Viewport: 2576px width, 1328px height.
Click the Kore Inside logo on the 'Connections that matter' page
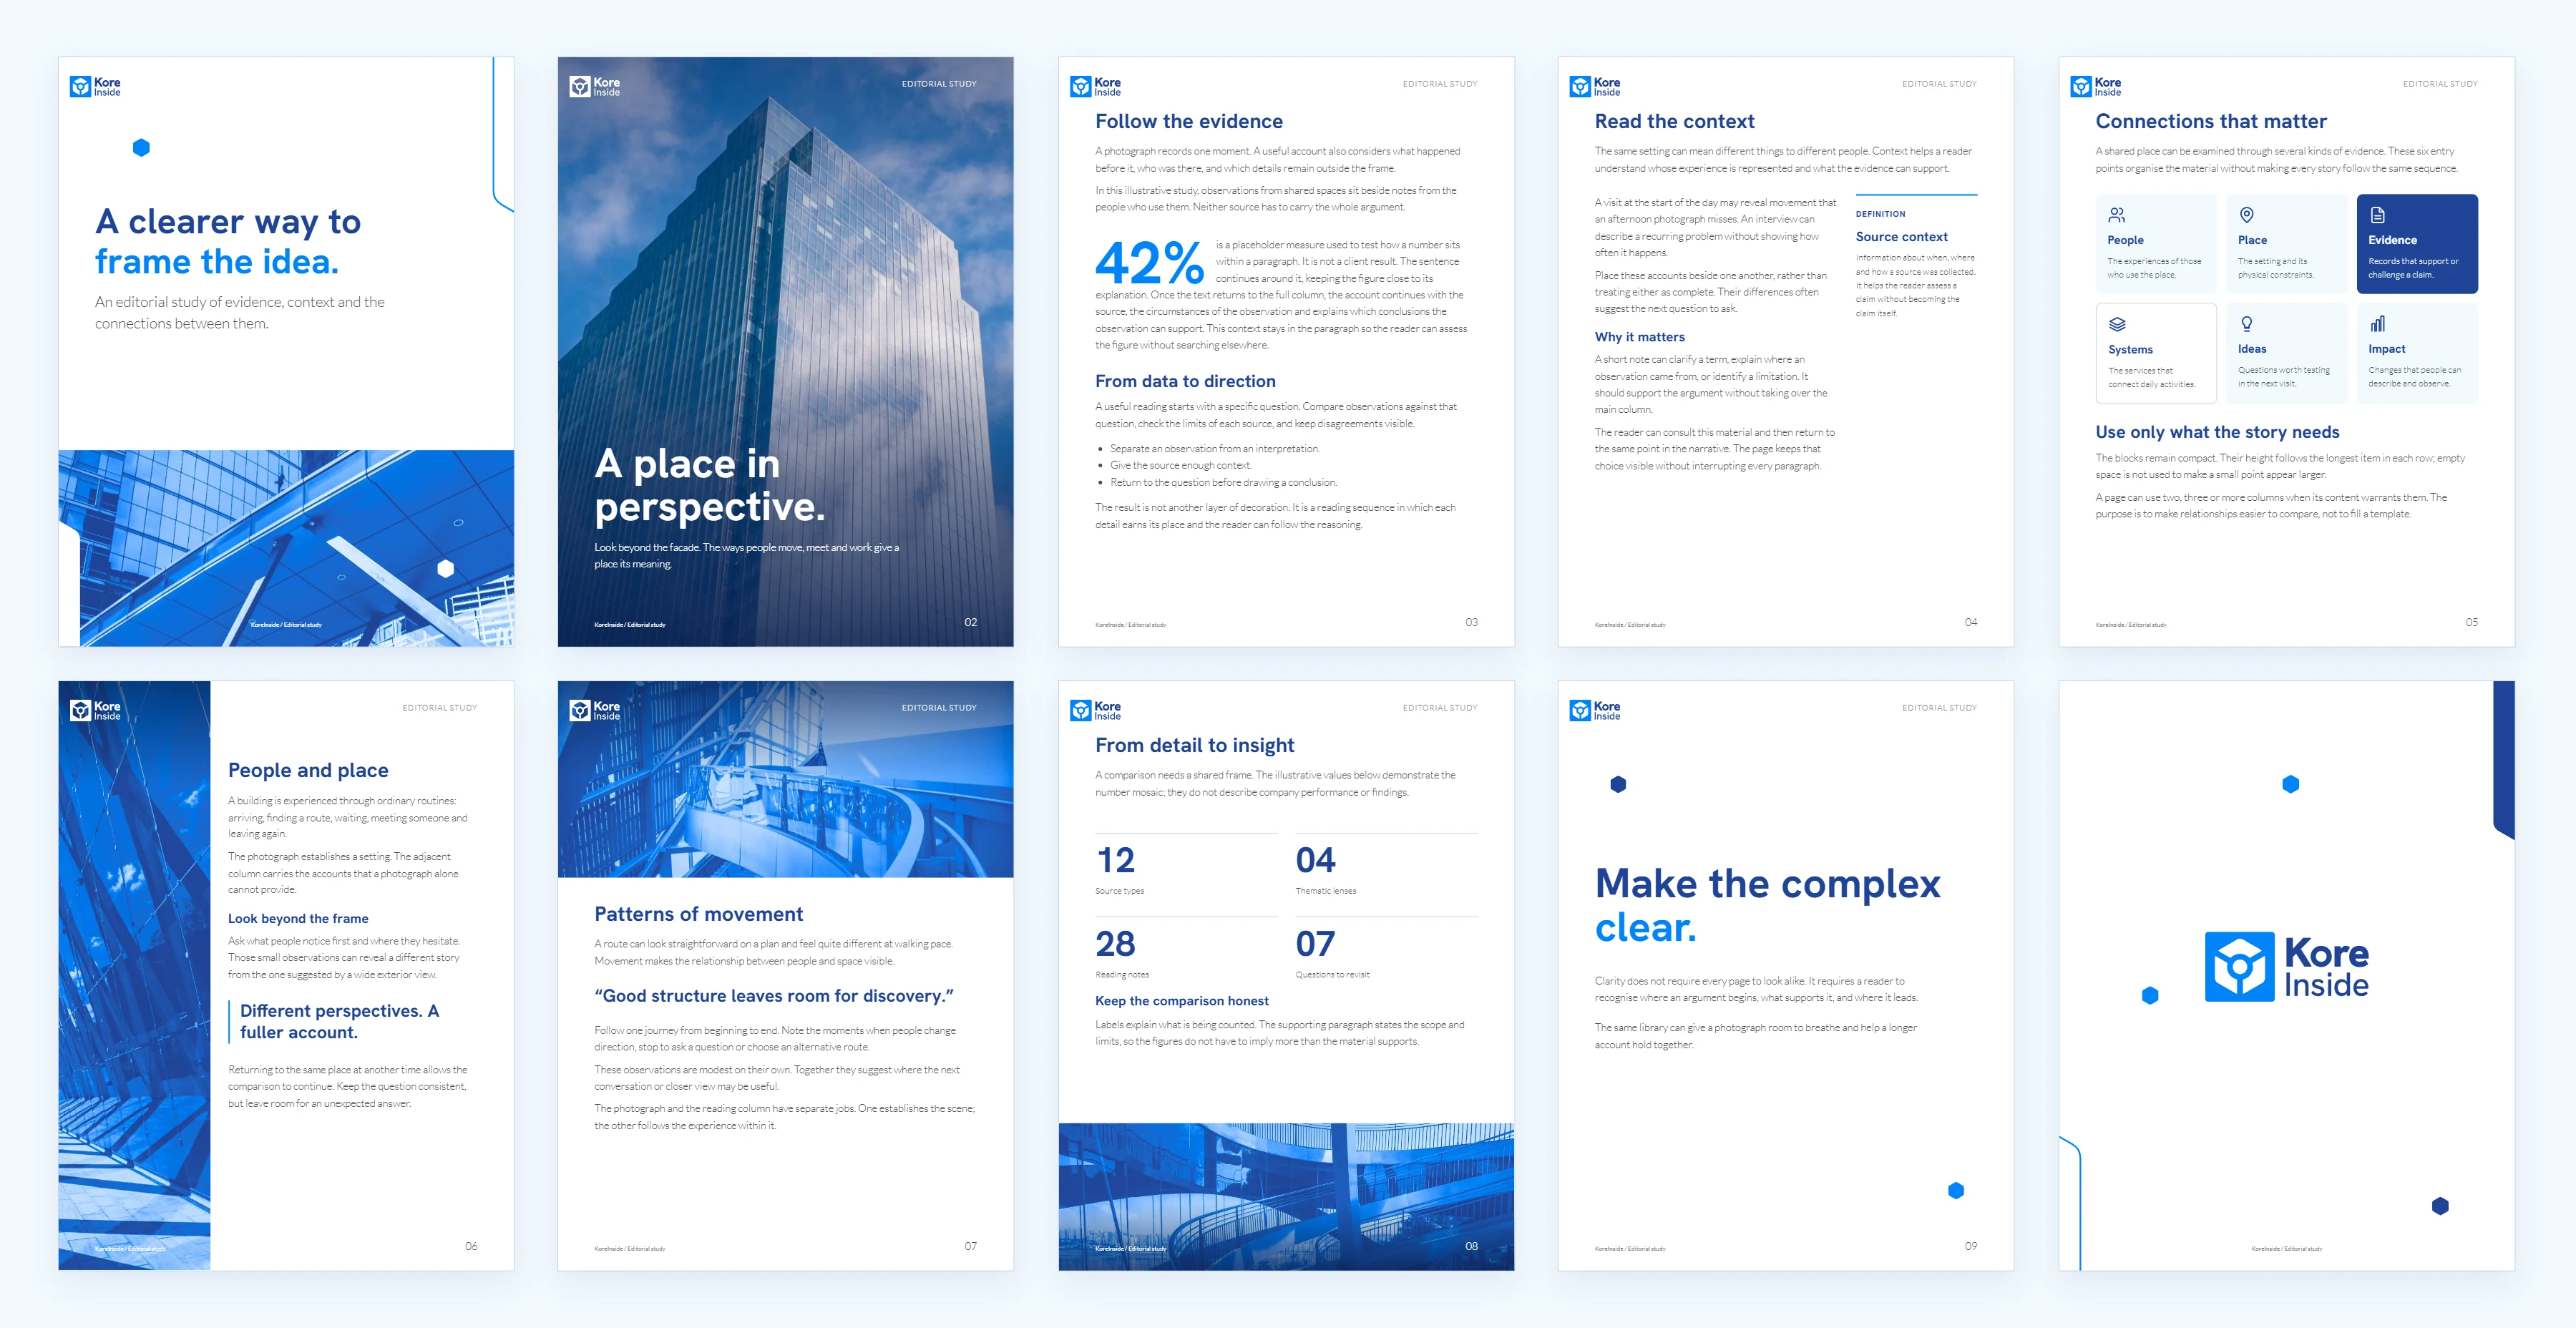[x=2095, y=87]
